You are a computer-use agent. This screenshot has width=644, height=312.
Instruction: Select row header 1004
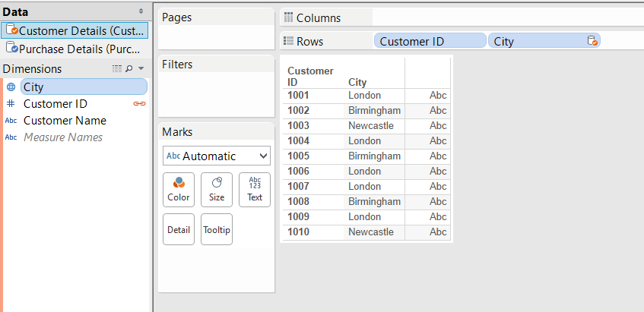(x=298, y=141)
